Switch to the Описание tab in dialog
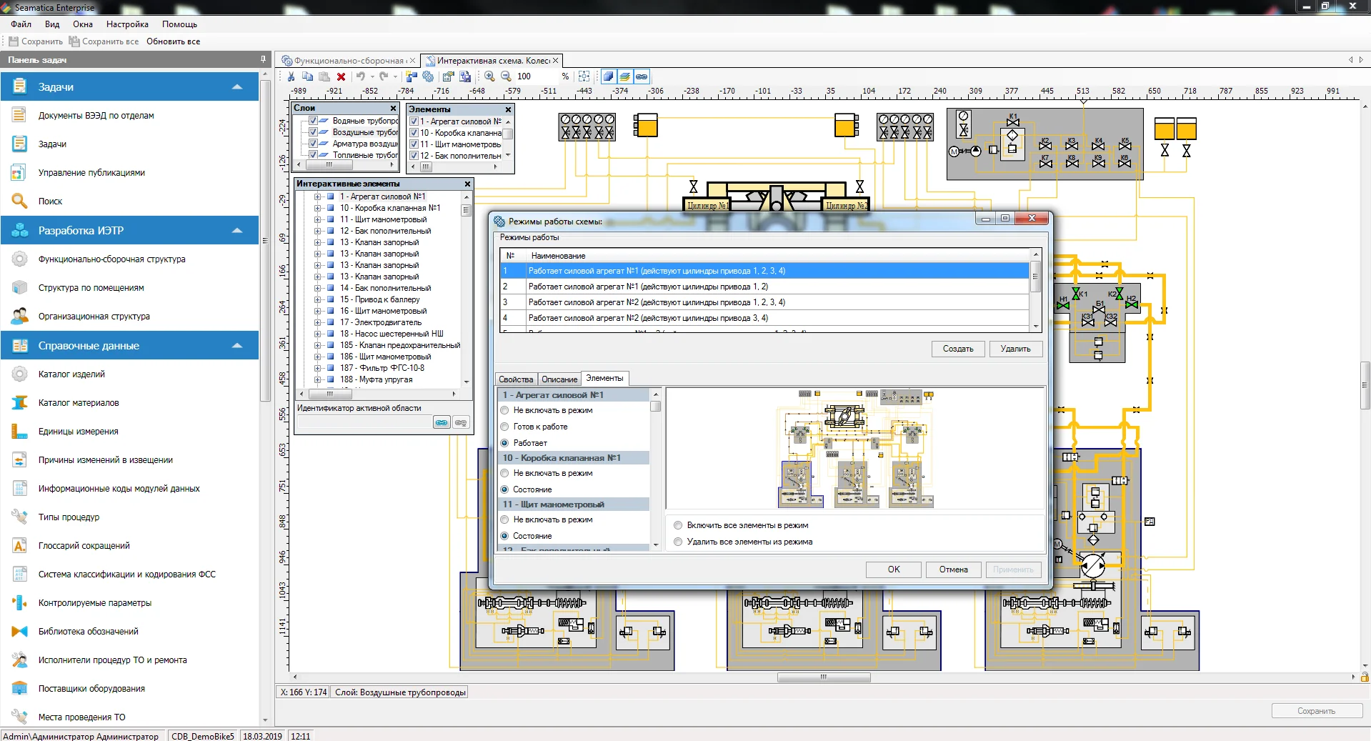This screenshot has height=741, width=1371. [559, 379]
